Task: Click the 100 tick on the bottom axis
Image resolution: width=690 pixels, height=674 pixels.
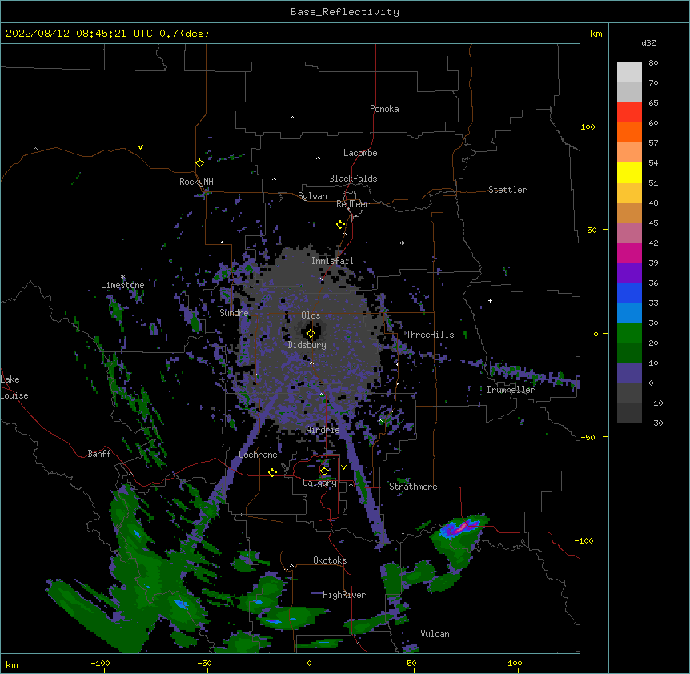Action: 515,663
